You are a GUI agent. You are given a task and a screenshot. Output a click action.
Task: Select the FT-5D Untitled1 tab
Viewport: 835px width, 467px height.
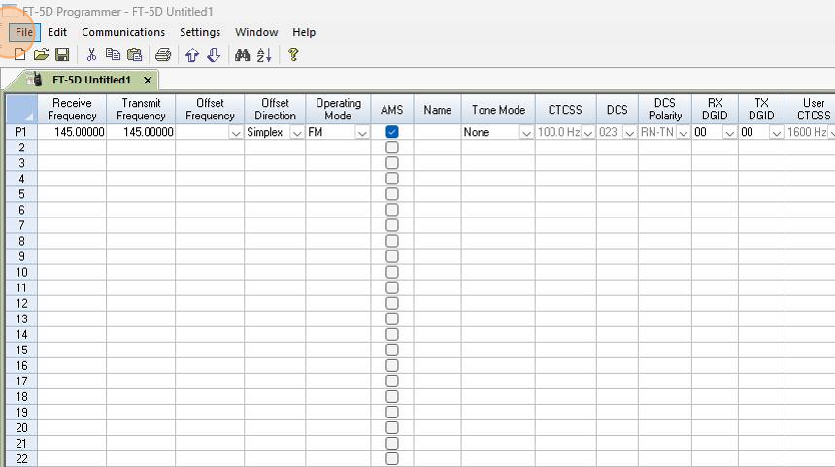coord(91,80)
